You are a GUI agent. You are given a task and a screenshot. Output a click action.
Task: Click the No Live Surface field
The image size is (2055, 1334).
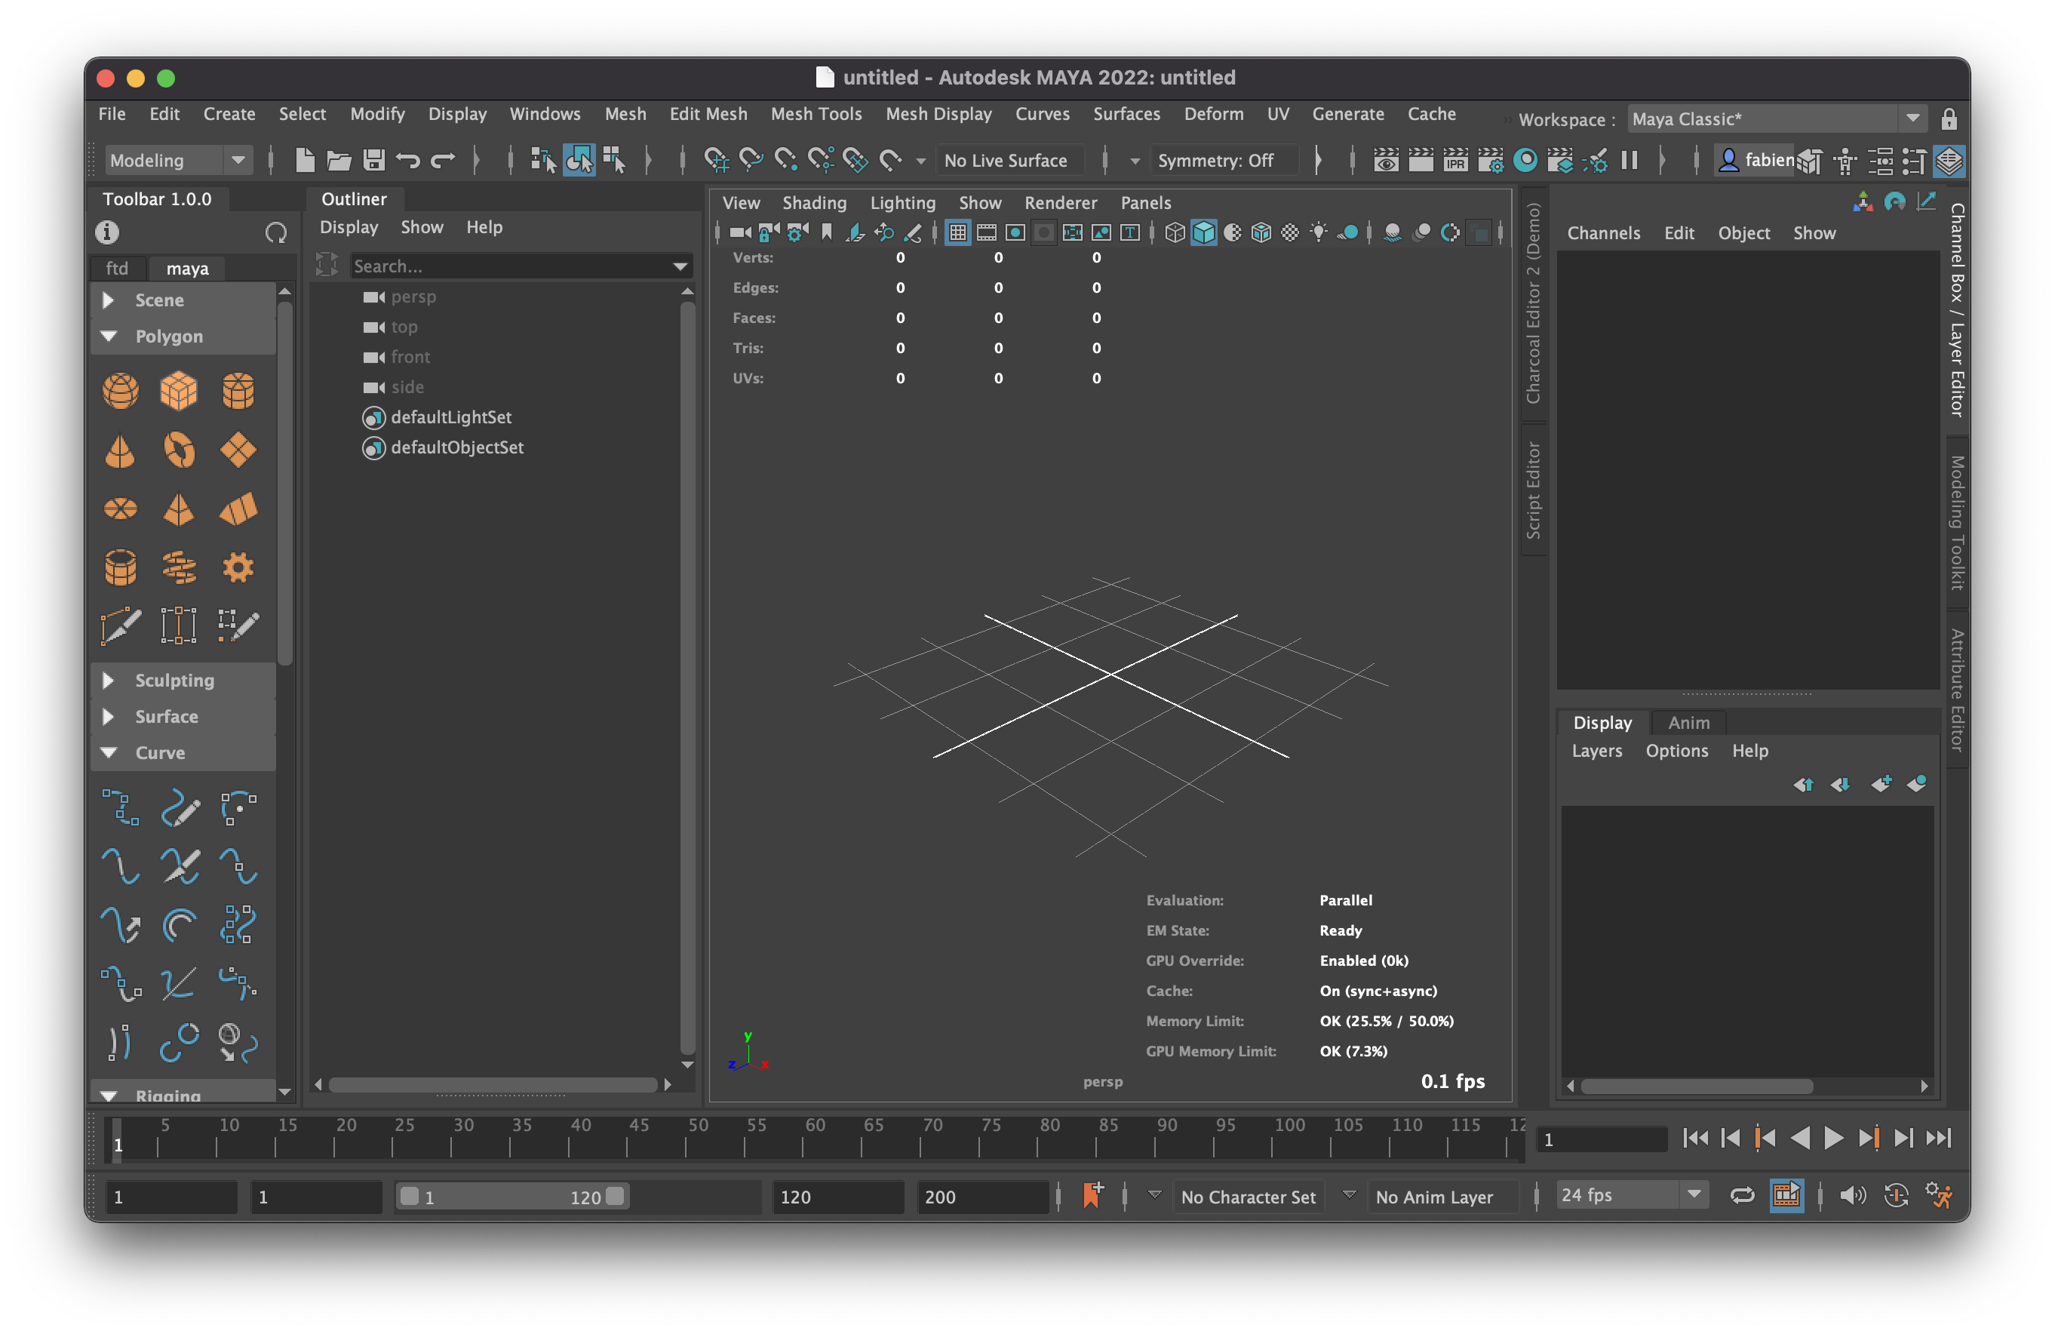1010,160
